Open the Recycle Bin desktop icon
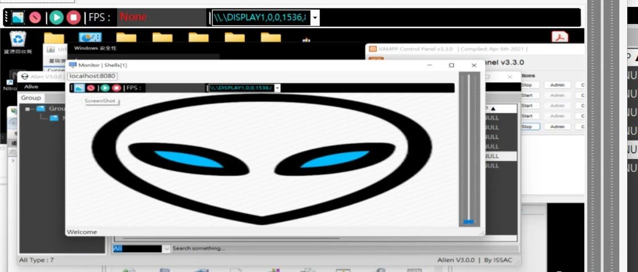Viewport: 638px width, 272px height. pyautogui.click(x=18, y=40)
